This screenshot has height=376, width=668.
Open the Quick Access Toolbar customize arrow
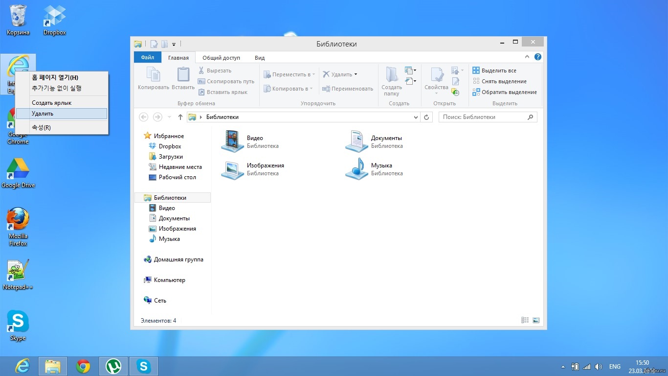tap(174, 45)
